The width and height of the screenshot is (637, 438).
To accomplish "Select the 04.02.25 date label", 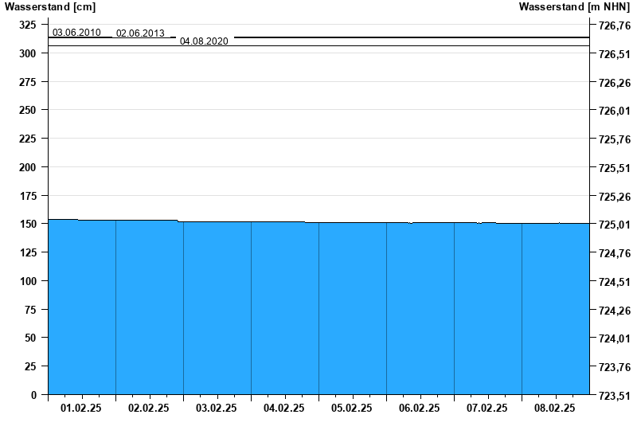I will point(284,408).
